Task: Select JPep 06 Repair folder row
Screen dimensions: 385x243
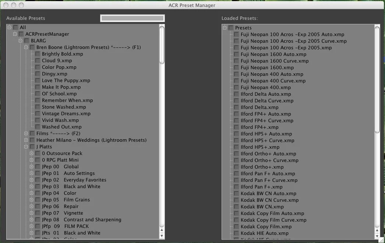Action: pyautogui.click(x=60, y=207)
